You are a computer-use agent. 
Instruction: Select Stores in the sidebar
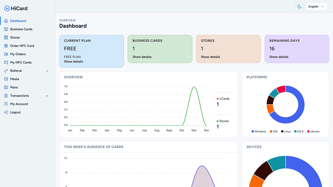click(x=15, y=37)
